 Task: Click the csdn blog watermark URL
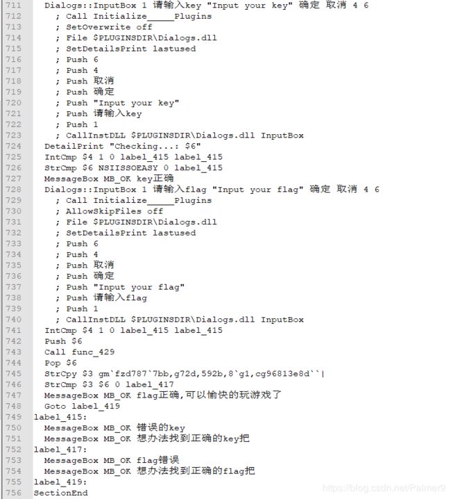tap(384, 488)
